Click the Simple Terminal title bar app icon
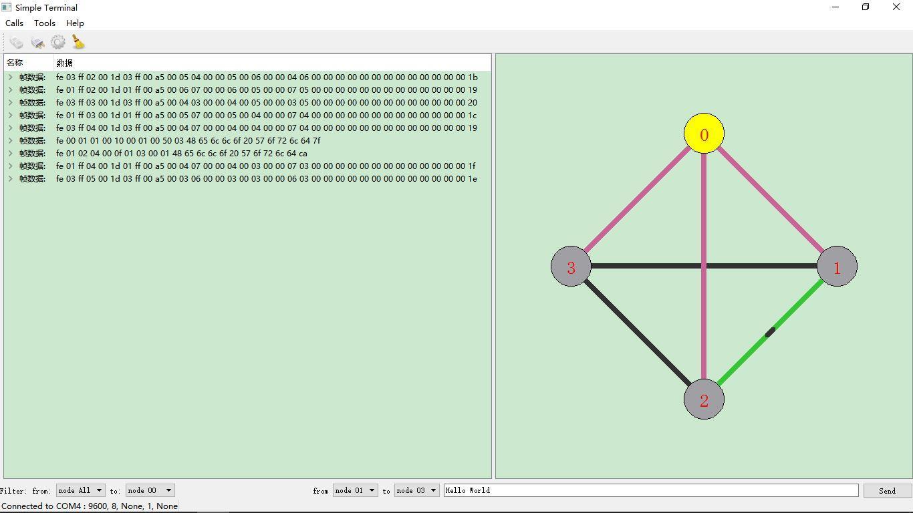 coord(7,7)
